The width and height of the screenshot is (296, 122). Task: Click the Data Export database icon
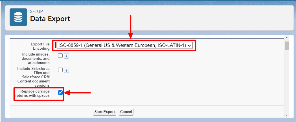click(18, 17)
